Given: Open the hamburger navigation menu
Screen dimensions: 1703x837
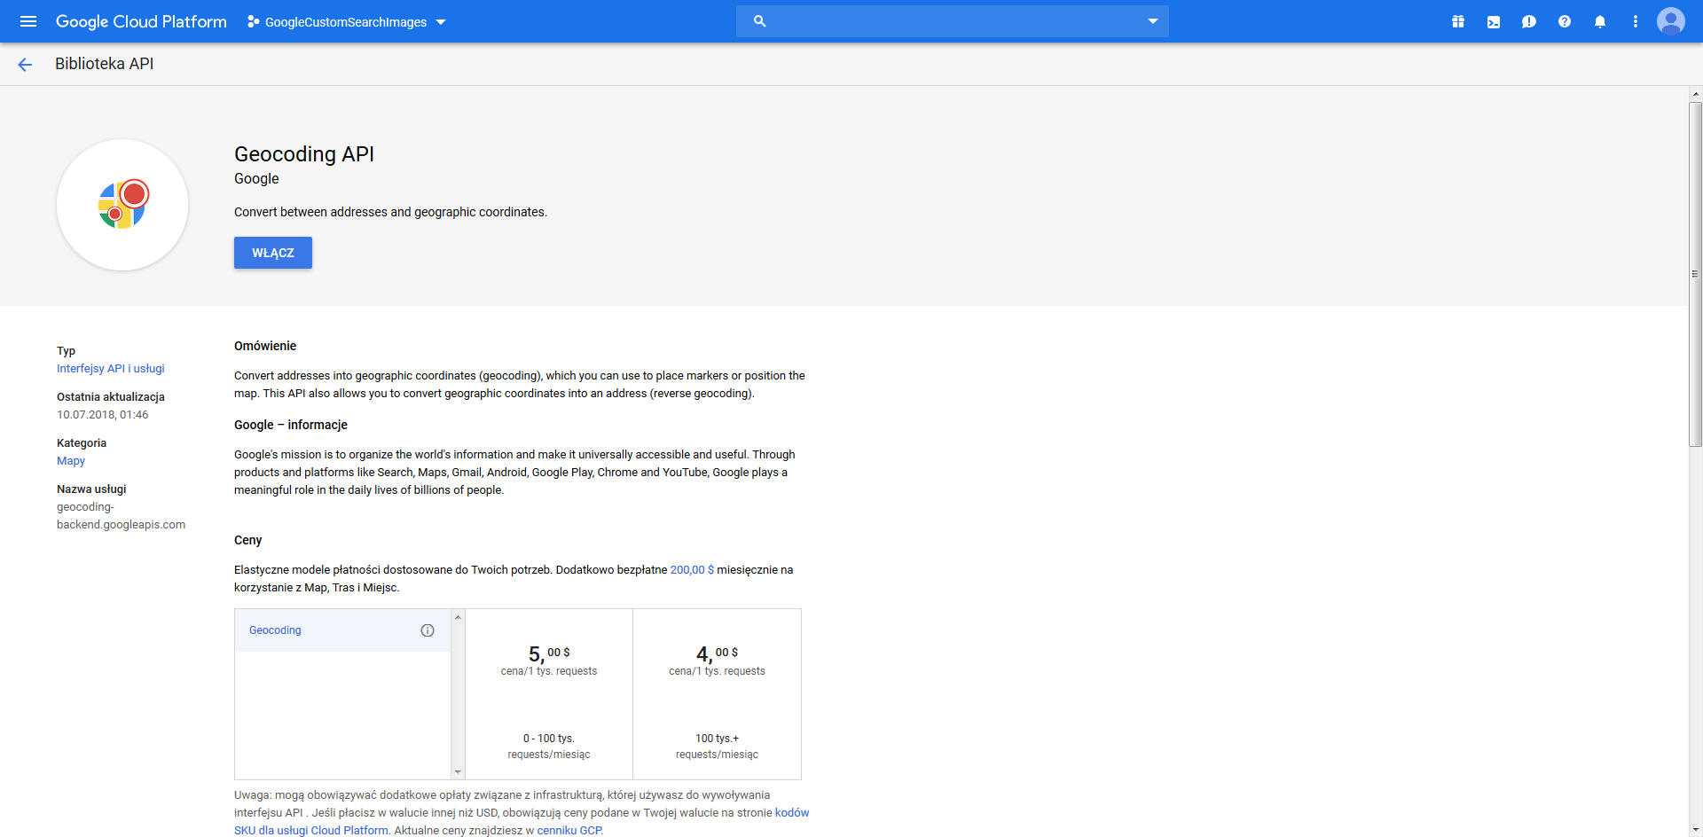Looking at the screenshot, I should pos(28,21).
